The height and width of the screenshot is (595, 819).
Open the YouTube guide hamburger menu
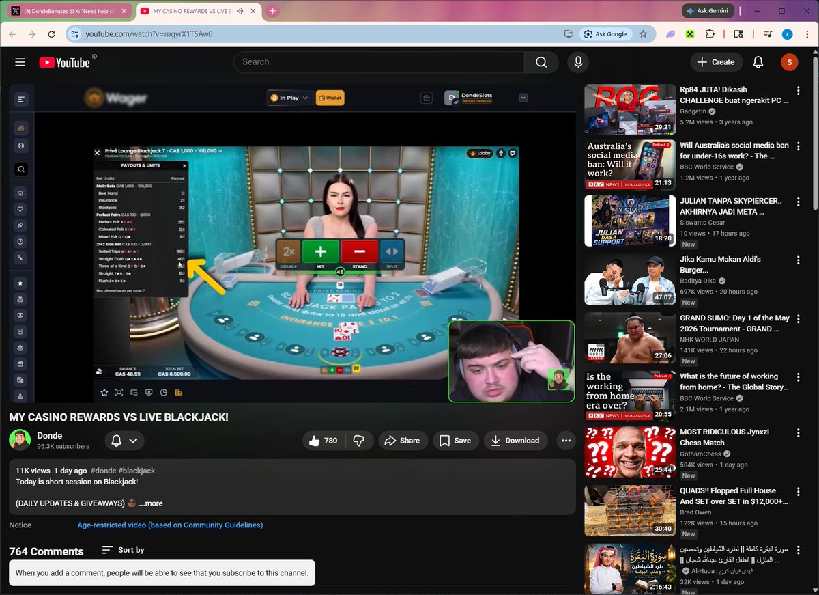(x=20, y=62)
